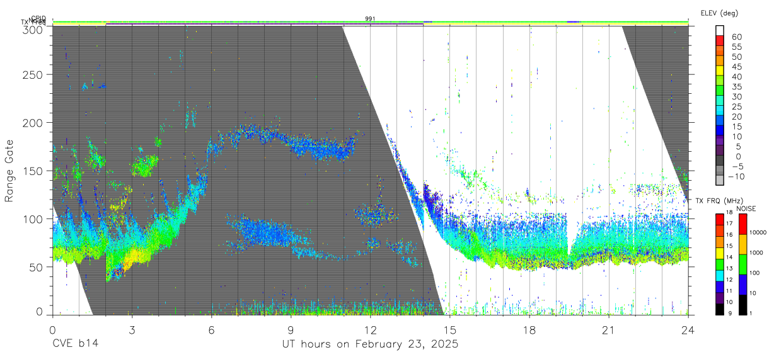
Task: Click the '45' value on ELEV scale
Action: click(x=737, y=66)
